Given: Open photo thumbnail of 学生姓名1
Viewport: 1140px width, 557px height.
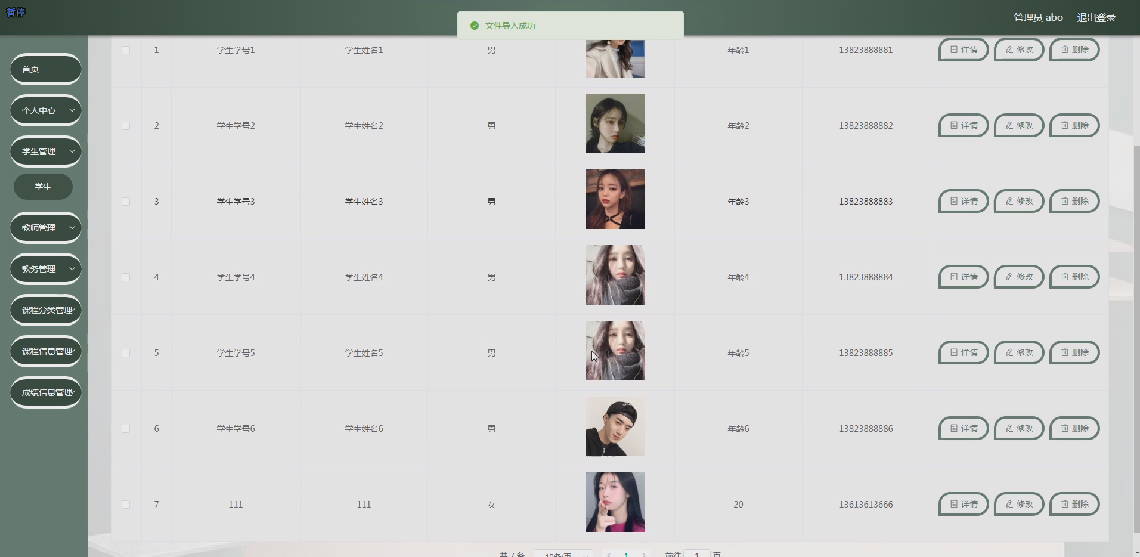Looking at the screenshot, I should click(x=615, y=58).
